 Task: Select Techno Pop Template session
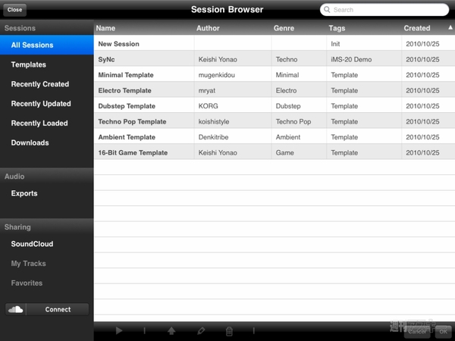pyautogui.click(x=275, y=121)
